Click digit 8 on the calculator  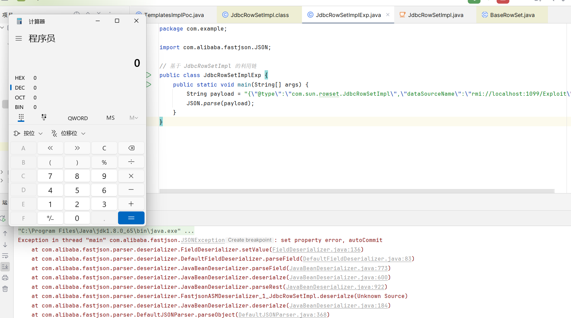[x=77, y=176]
